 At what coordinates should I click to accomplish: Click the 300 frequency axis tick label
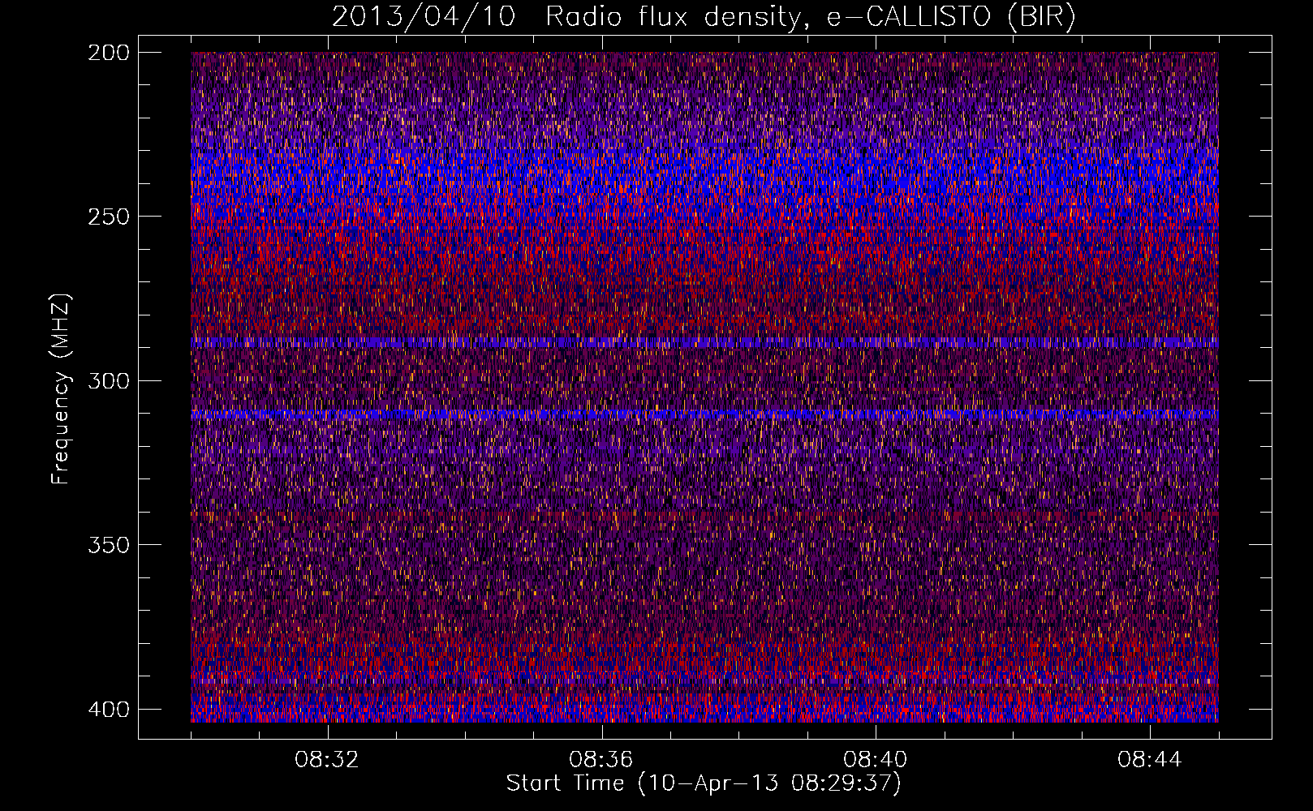(108, 380)
